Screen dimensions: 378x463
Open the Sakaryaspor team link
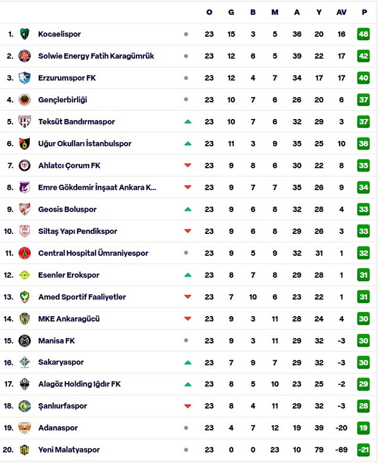[x=61, y=362]
